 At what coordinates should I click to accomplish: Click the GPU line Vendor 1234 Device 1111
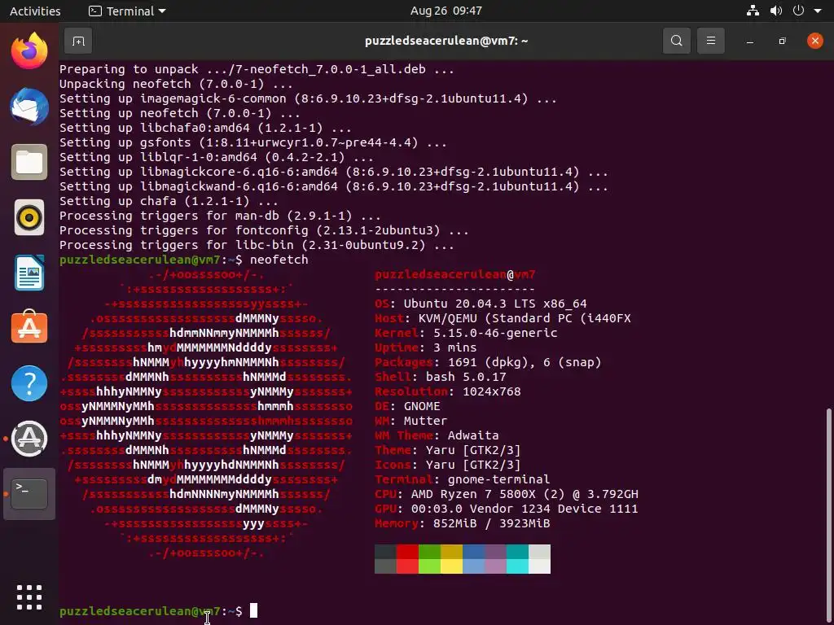(507, 509)
